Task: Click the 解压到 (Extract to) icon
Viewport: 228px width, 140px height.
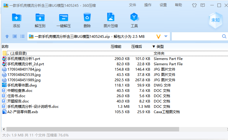Action: coord(40,18)
